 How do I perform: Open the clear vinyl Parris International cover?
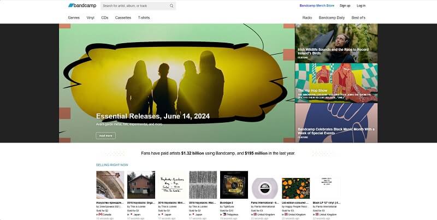click(x=265, y=188)
